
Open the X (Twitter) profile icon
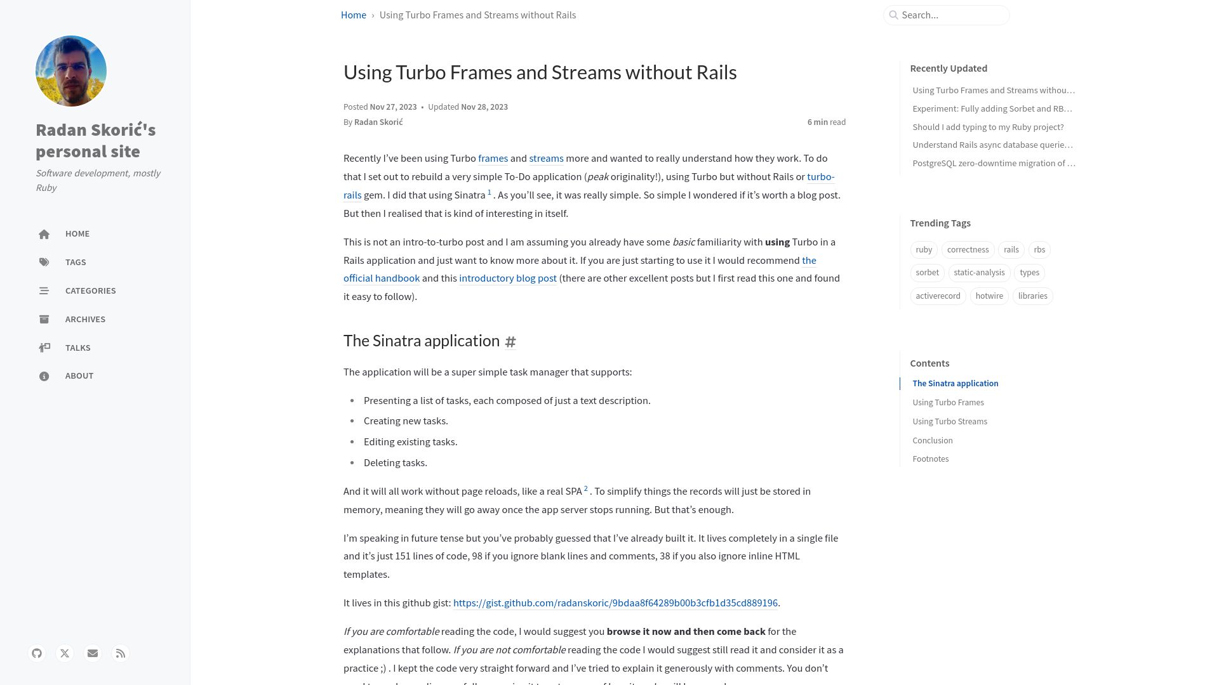click(x=65, y=653)
